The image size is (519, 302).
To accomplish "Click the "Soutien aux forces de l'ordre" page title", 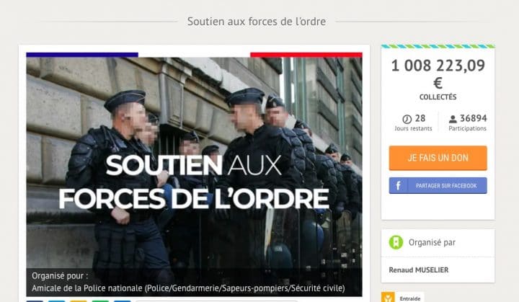I will click(x=257, y=22).
